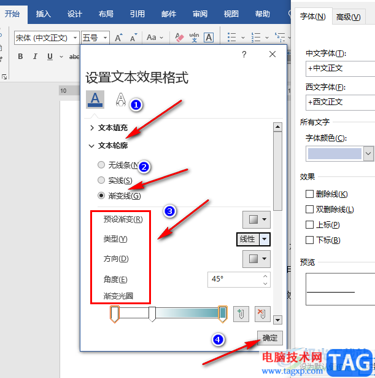375x378 pixels.
Task: Select the left gradient stop marker
Action: tap(115, 314)
